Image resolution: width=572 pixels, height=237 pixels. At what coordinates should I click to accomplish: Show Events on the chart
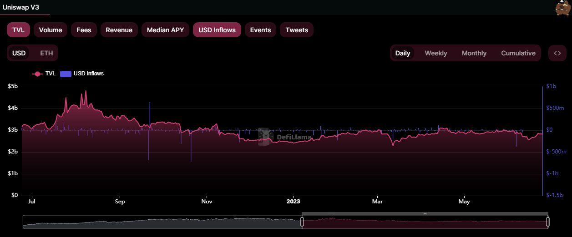pyautogui.click(x=261, y=30)
